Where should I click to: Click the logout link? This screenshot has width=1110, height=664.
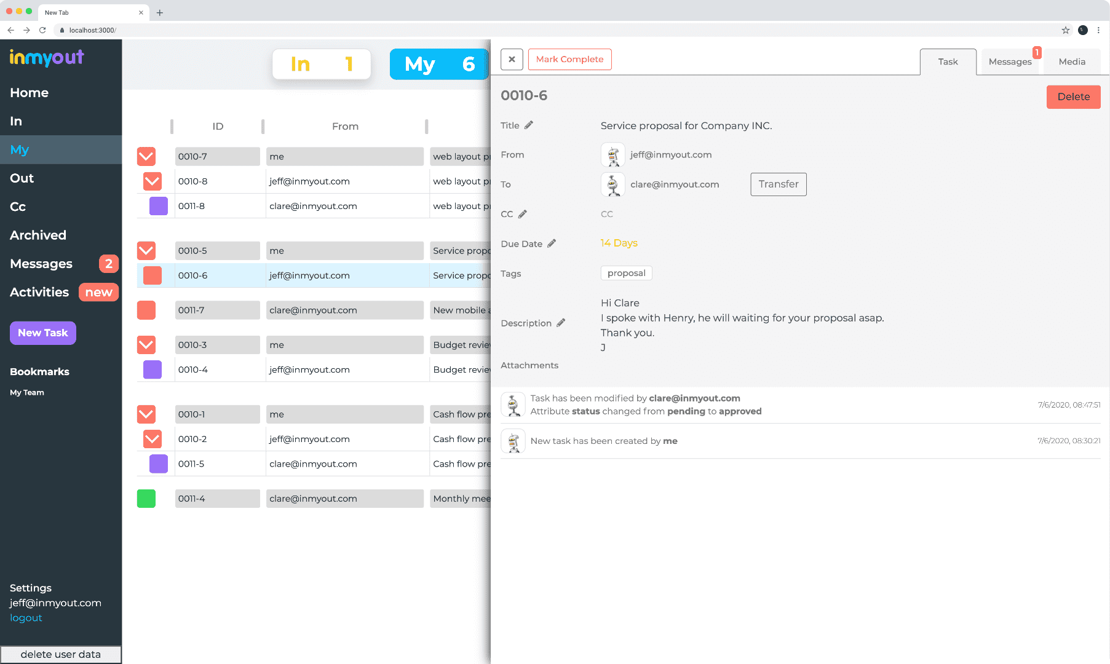(26, 618)
